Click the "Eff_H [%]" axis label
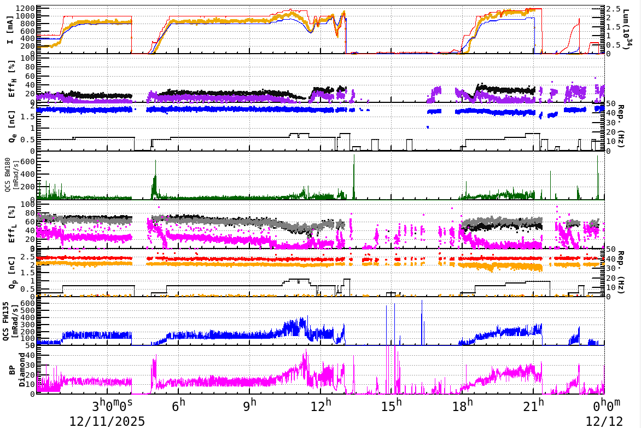This screenshot has height=428, width=641. click(11, 79)
